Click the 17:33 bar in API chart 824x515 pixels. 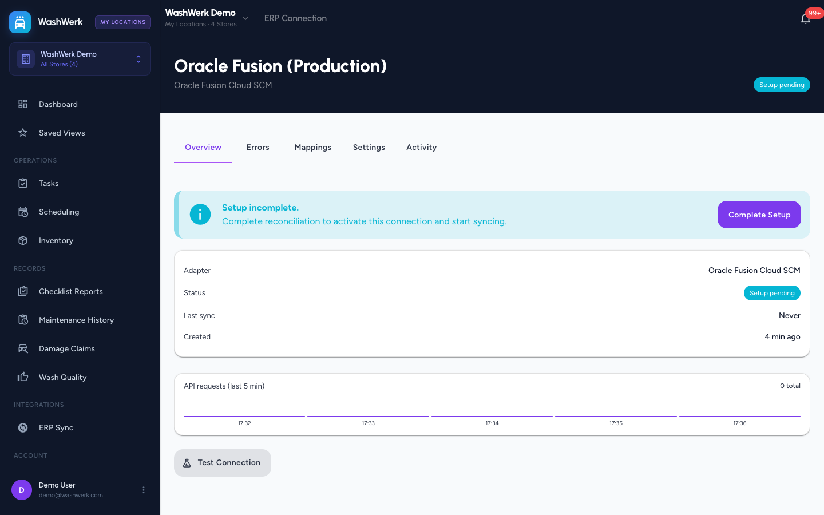click(x=368, y=417)
